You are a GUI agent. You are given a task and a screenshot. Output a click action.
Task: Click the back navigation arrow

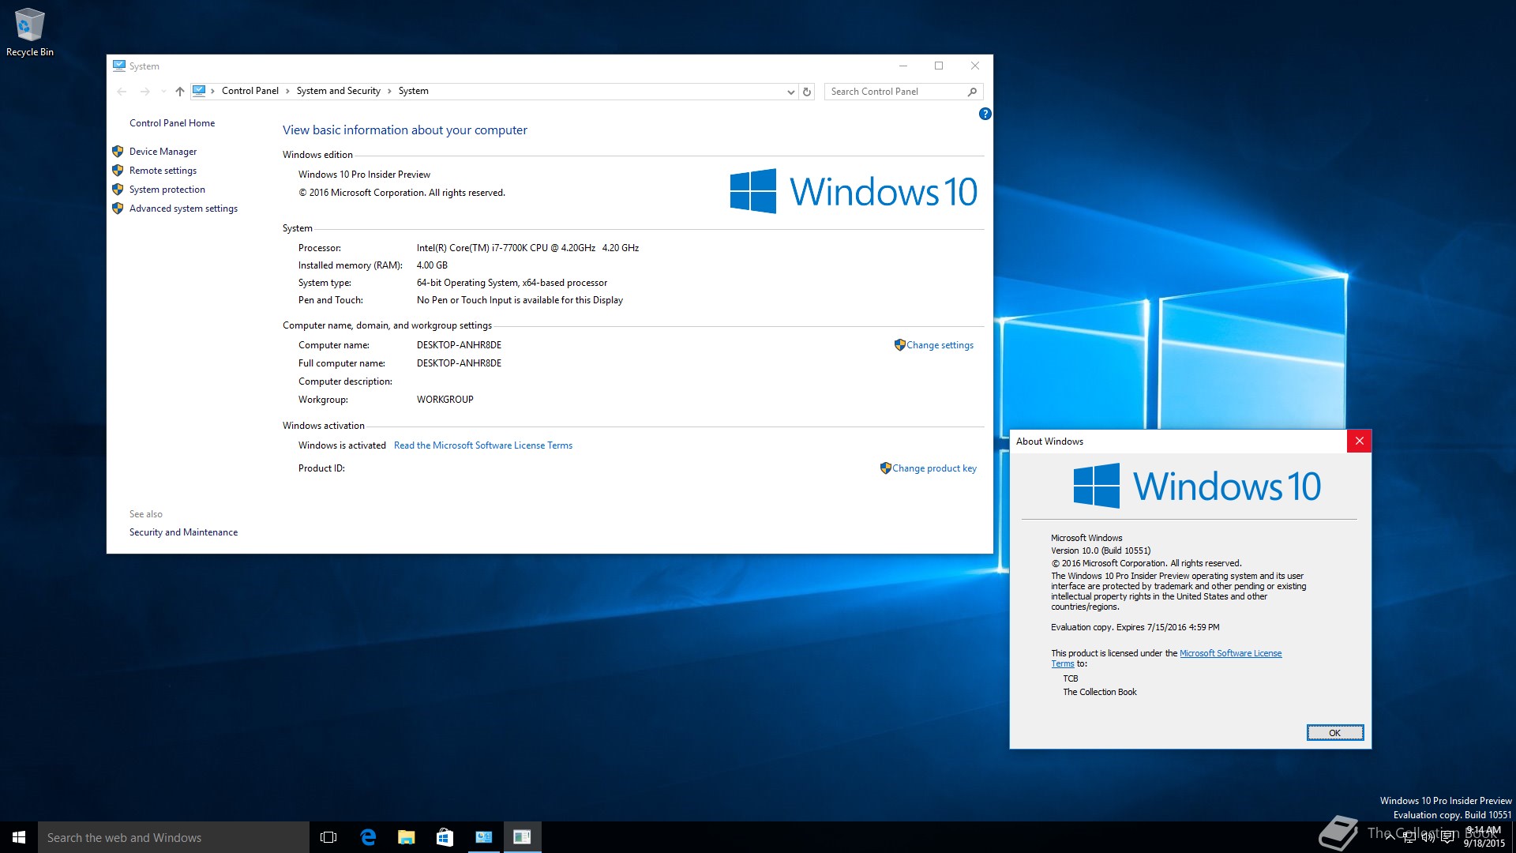122,92
